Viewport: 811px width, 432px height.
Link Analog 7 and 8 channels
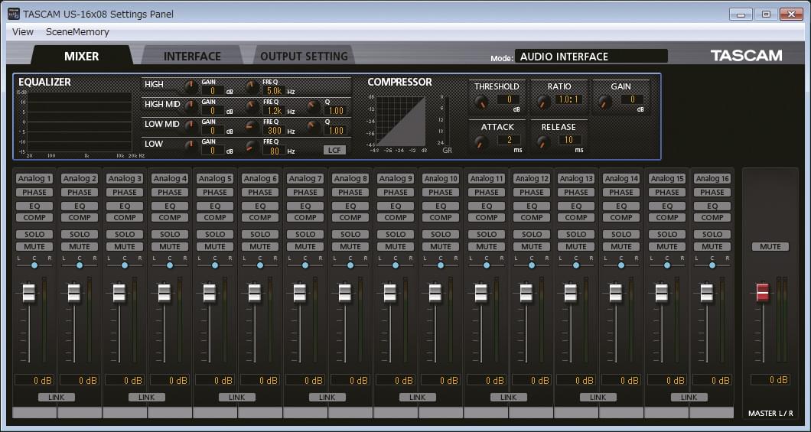327,398
